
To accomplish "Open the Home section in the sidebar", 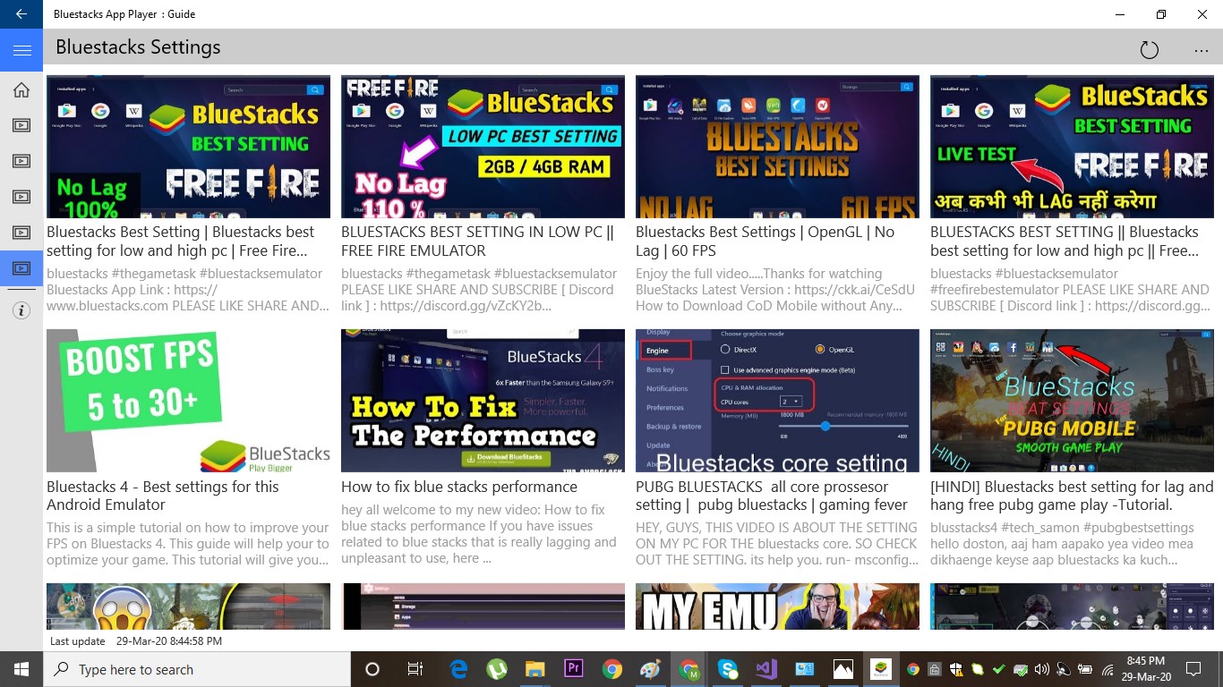I will (x=21, y=89).
